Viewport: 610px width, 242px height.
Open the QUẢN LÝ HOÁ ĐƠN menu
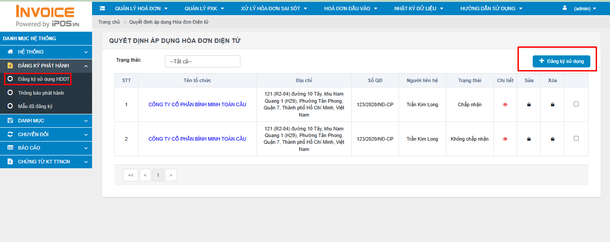point(141,8)
